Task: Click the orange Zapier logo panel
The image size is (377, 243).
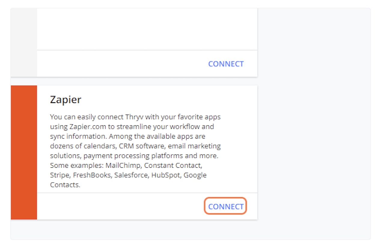Action: tap(24, 152)
